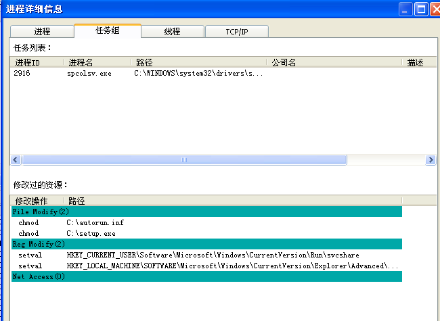Open the 线程 tab
This screenshot has height=321, width=440.
point(172,31)
